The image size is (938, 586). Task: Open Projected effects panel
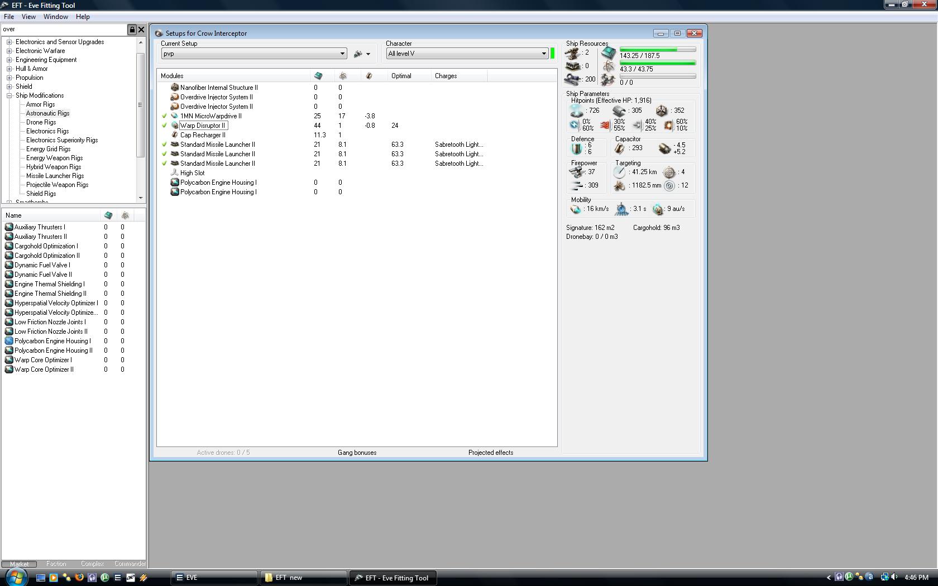tap(491, 453)
